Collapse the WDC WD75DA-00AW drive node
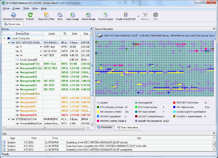Image resolution: width=218 pixels, height=158 pixels. click(9, 42)
